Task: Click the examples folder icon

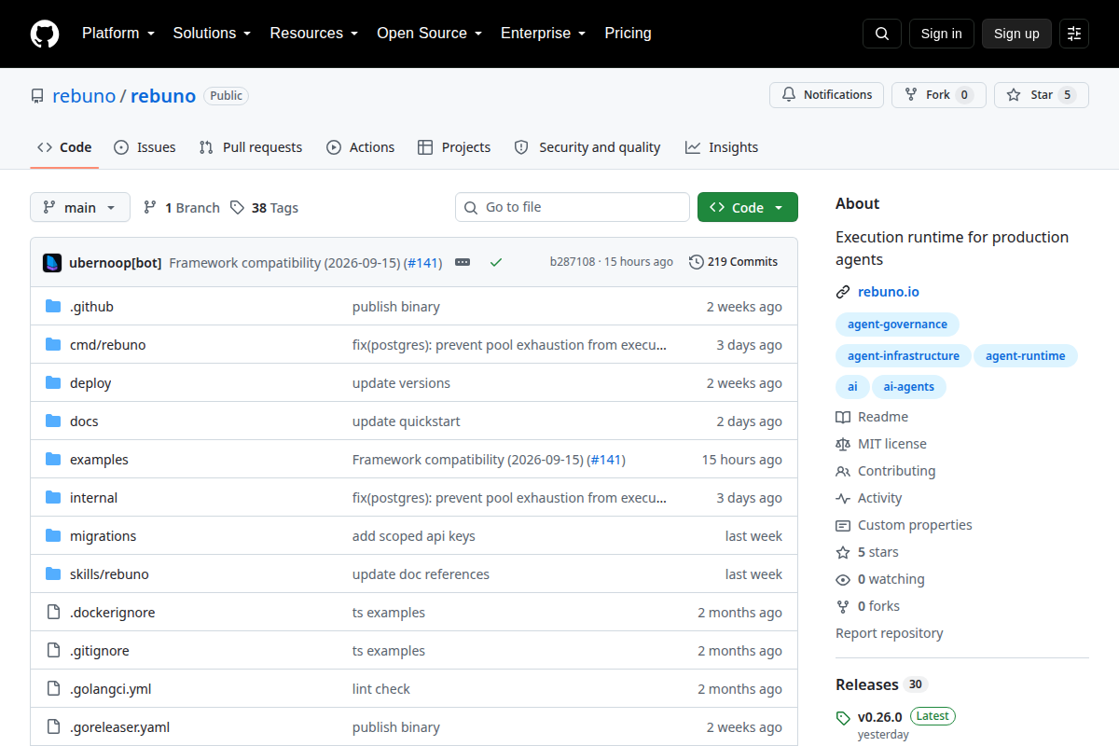Action: pos(53,460)
